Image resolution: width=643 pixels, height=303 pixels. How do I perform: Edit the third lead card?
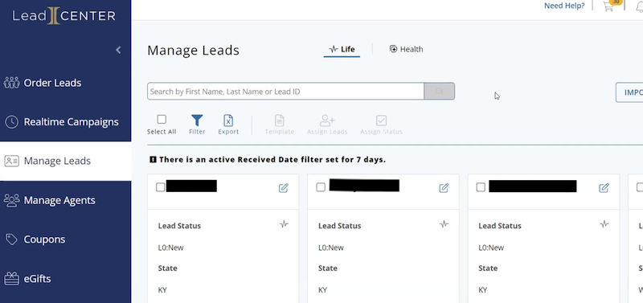[x=604, y=188]
